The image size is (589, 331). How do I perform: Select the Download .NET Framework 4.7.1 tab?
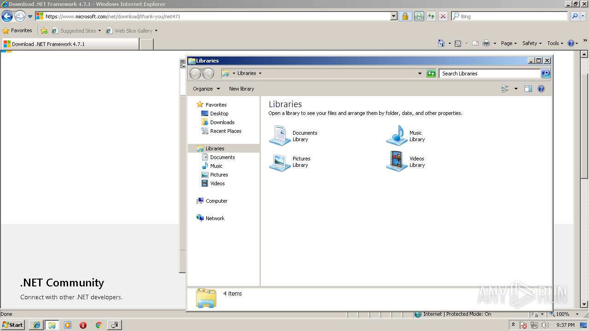pyautogui.click(x=70, y=44)
